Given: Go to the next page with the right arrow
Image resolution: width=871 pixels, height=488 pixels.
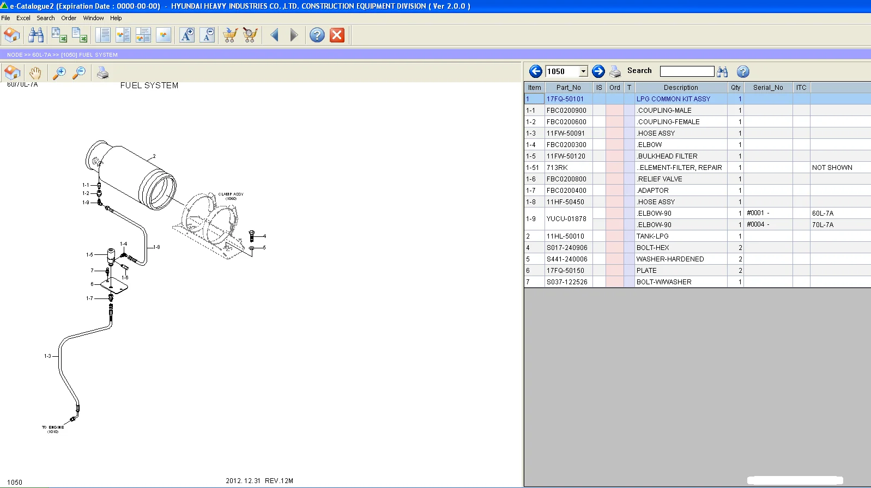Looking at the screenshot, I should click(x=294, y=35).
